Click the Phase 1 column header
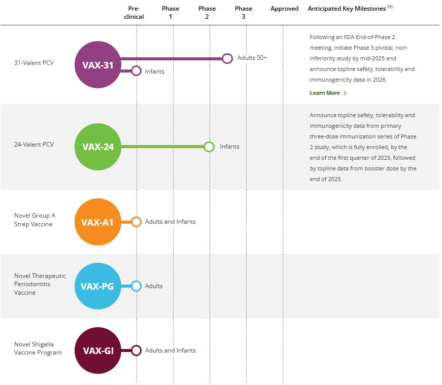 tap(171, 13)
